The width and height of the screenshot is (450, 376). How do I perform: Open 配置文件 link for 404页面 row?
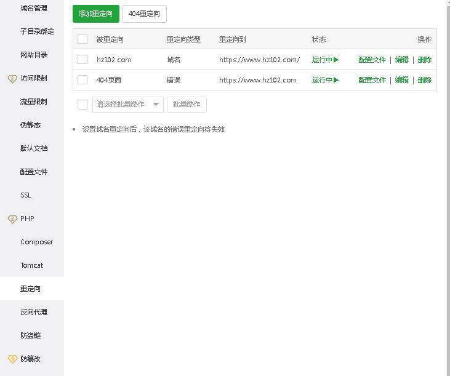coord(372,80)
